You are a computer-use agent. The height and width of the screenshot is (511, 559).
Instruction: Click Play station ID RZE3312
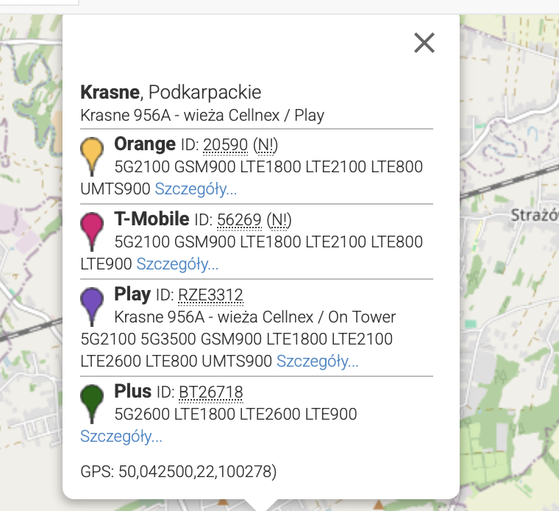tap(210, 295)
